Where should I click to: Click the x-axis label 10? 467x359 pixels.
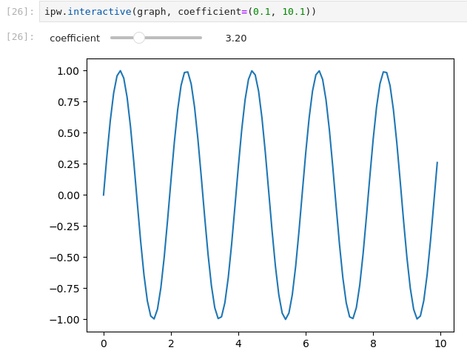click(440, 343)
